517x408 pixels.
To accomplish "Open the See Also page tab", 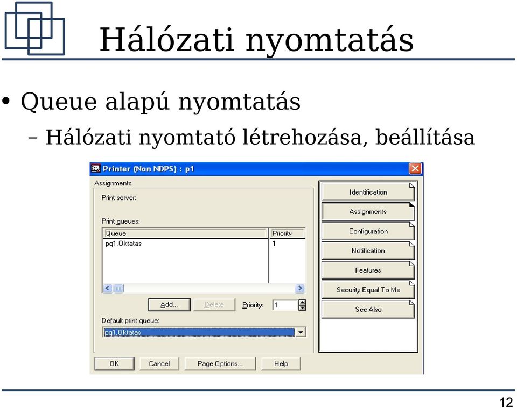I will (x=368, y=309).
